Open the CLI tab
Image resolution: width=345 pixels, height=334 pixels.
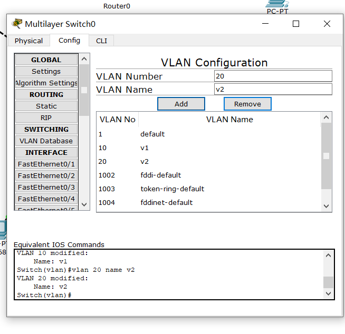(x=101, y=41)
